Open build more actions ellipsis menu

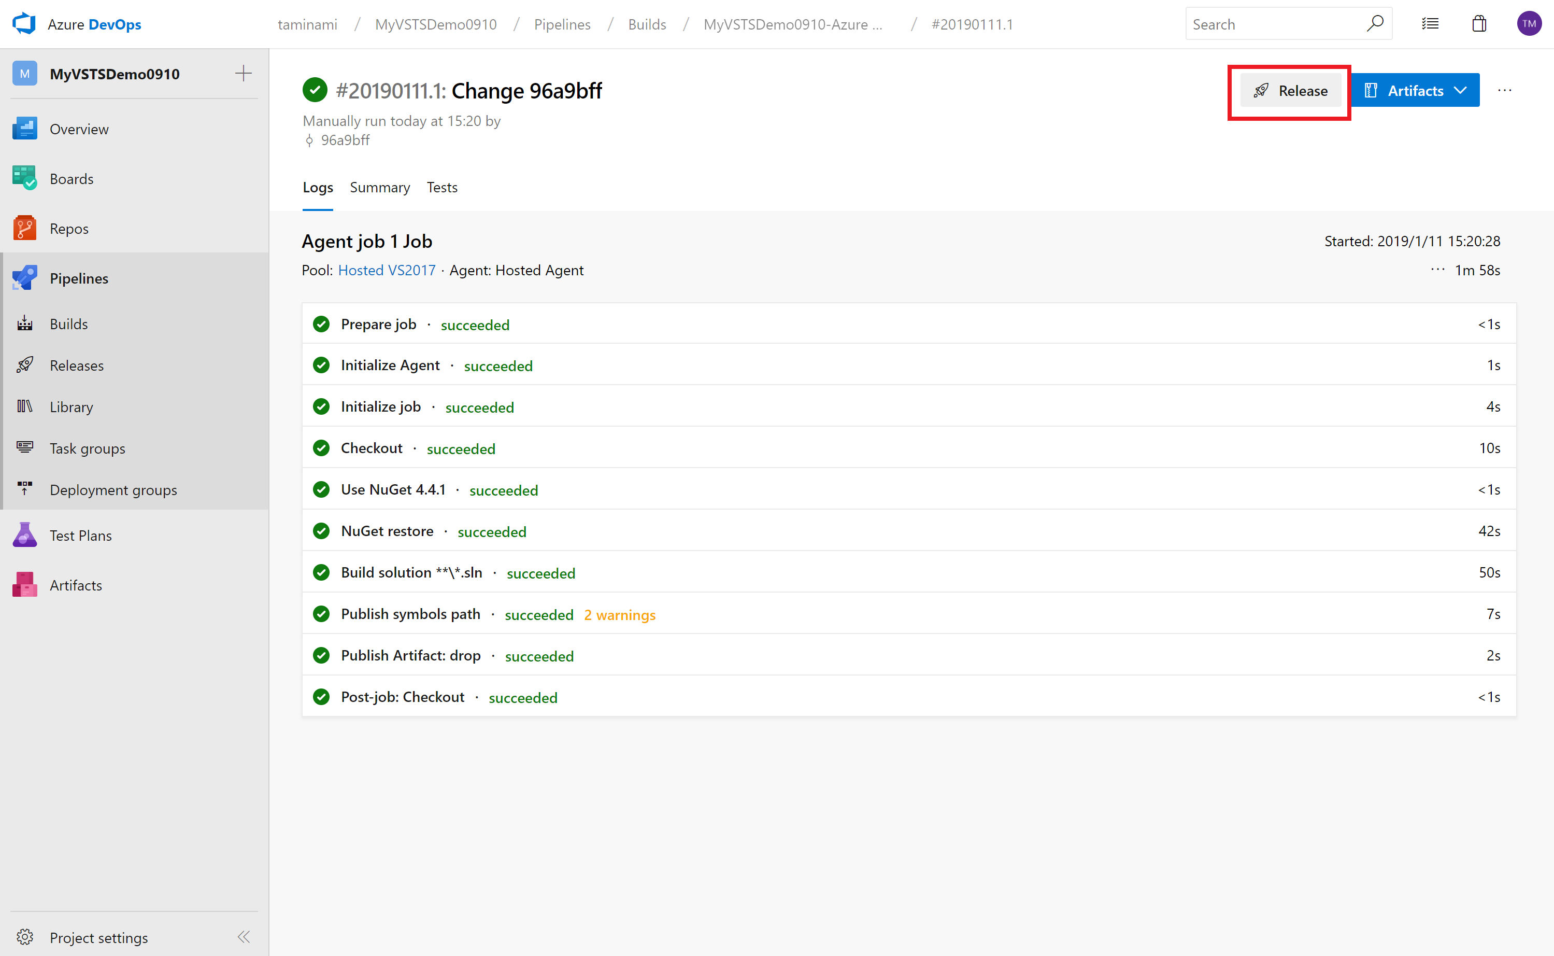pyautogui.click(x=1505, y=90)
